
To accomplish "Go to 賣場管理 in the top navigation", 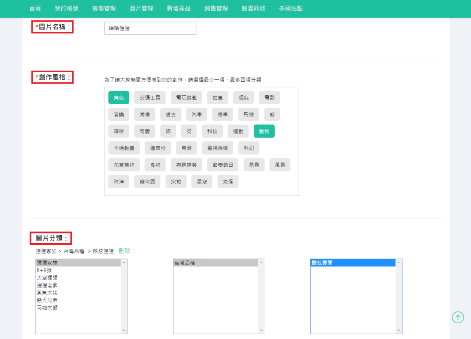I will point(104,8).
